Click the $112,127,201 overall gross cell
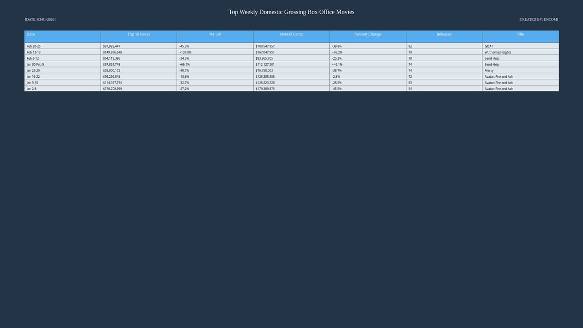The image size is (583, 328). coord(291,64)
